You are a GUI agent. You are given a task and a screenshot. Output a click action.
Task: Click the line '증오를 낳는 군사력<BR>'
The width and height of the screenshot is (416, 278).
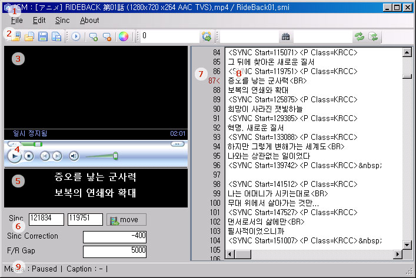coord(267,81)
